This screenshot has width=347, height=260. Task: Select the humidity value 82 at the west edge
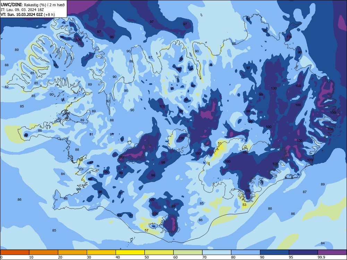click(7, 87)
